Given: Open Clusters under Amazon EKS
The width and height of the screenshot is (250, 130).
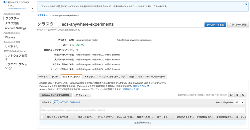Looking at the screenshot, I should click(x=10, y=37).
